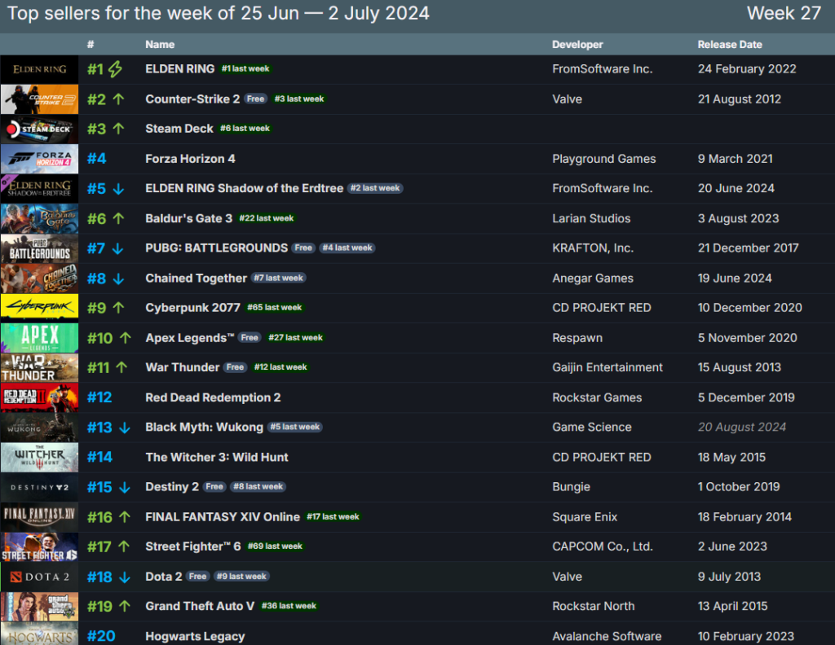Click the Name column header
The width and height of the screenshot is (835, 645).
[x=160, y=45]
